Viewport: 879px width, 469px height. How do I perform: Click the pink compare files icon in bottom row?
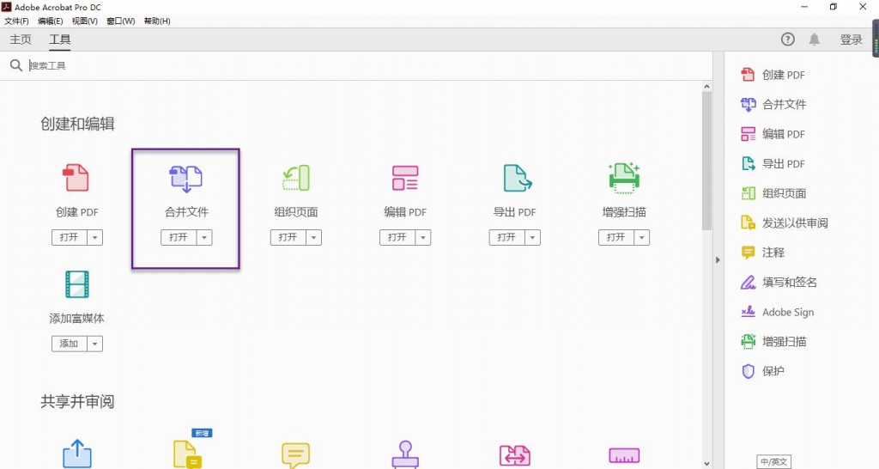pos(515,455)
